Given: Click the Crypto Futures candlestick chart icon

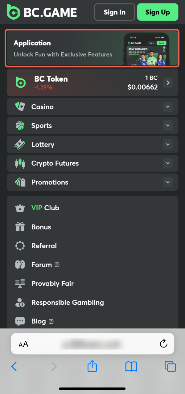Looking at the screenshot, I should pos(20,163).
